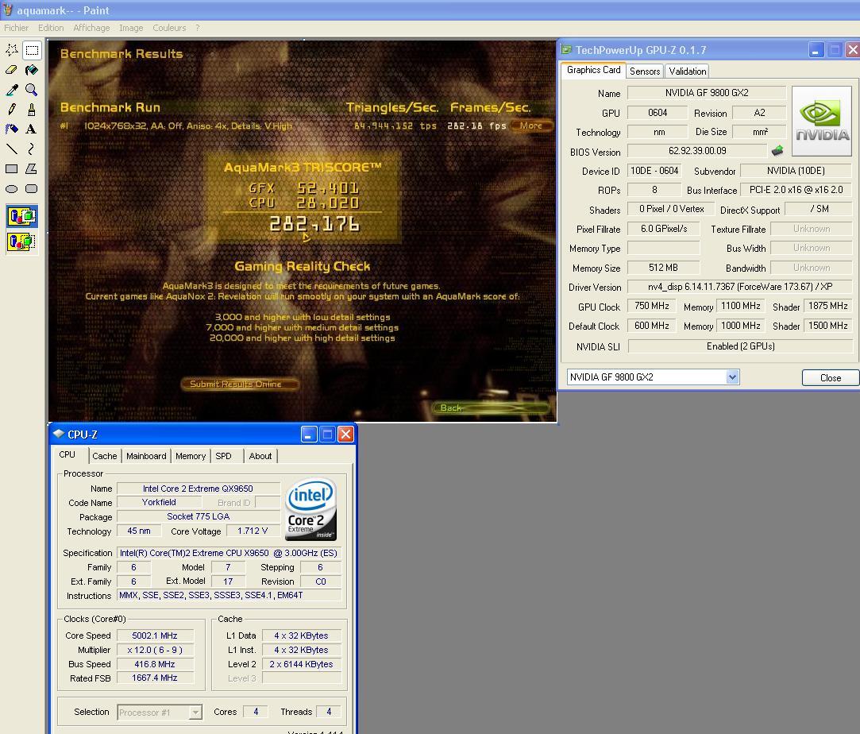Click More next to benchmark fps result
This screenshot has width=860, height=734.
pos(530,126)
